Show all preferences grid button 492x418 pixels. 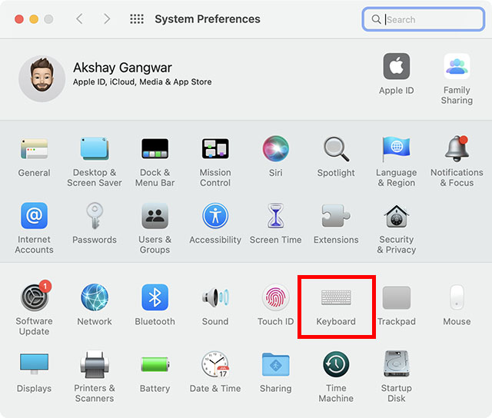point(137,19)
